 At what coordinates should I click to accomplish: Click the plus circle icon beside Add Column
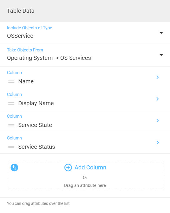68,167
